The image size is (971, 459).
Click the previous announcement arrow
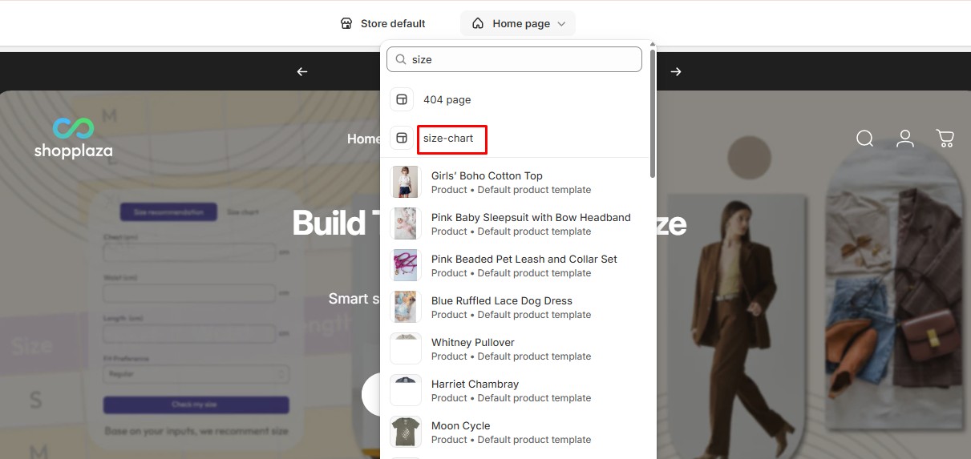click(x=302, y=72)
